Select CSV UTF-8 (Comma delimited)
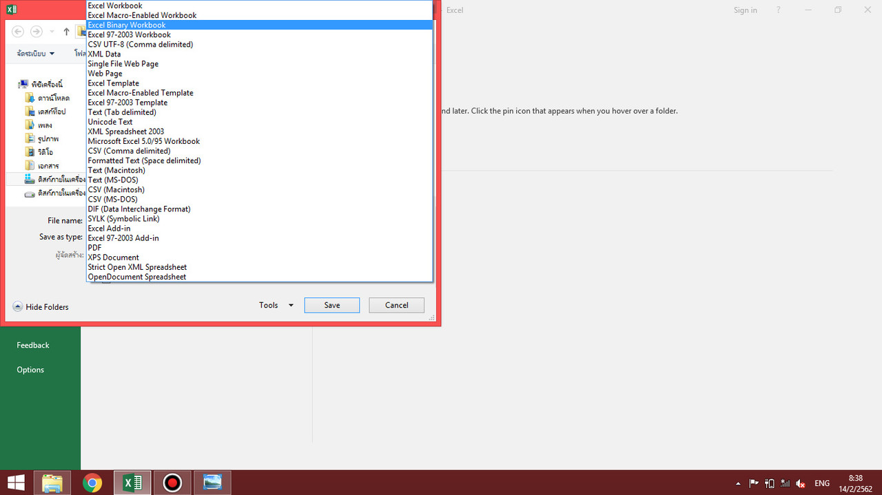 coord(260,44)
